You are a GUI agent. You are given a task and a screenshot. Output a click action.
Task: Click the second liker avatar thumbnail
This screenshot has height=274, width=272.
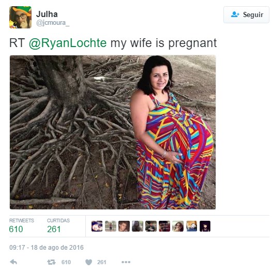[x=111, y=226]
